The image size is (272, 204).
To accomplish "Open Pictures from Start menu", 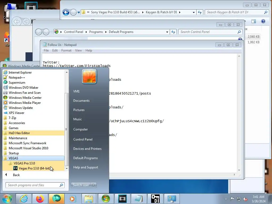I will click(x=79, y=110).
